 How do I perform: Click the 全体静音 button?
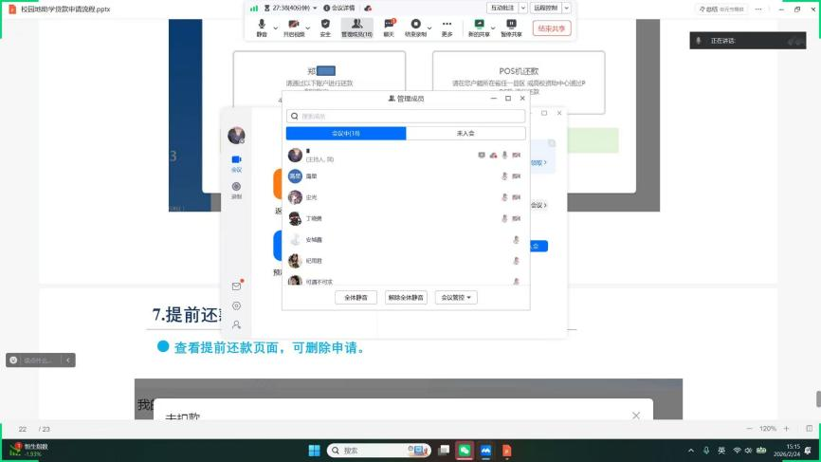click(x=356, y=298)
